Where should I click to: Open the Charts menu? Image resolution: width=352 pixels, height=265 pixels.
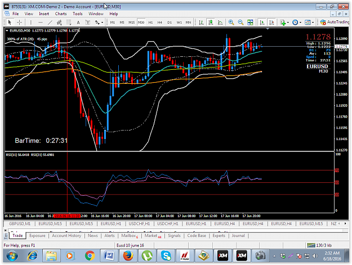click(x=61, y=14)
